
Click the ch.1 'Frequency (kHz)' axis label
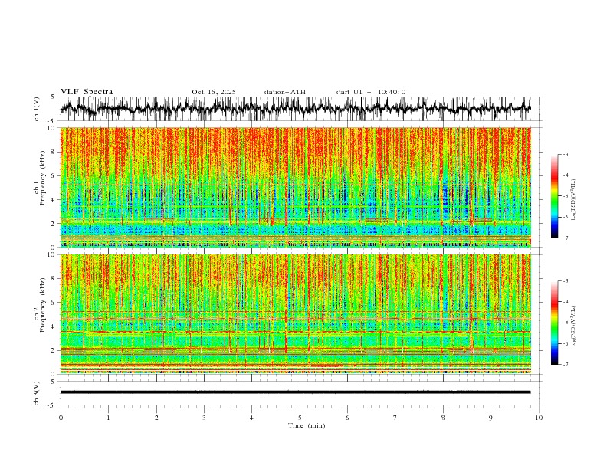point(43,179)
